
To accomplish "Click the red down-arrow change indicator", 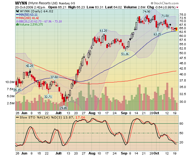I will click(x=177, y=7).
